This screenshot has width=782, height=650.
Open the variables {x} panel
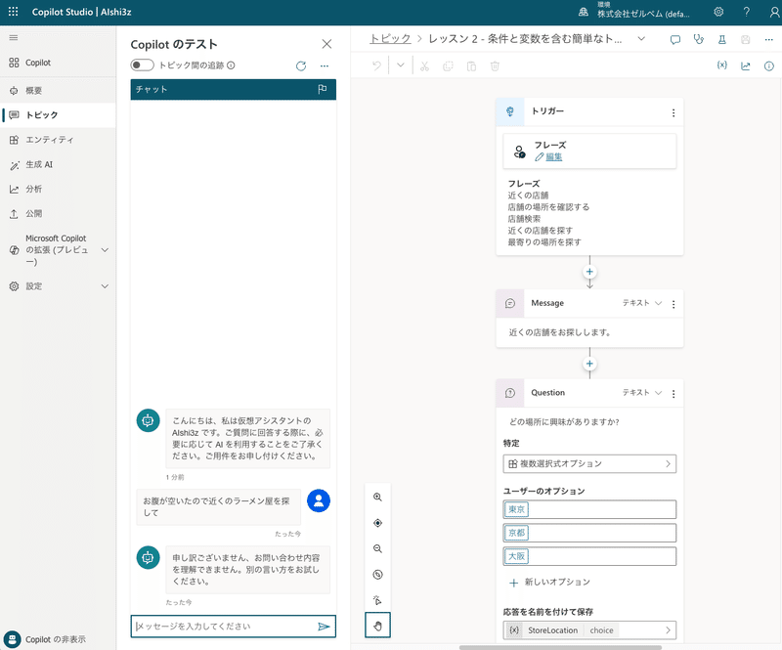click(x=722, y=65)
